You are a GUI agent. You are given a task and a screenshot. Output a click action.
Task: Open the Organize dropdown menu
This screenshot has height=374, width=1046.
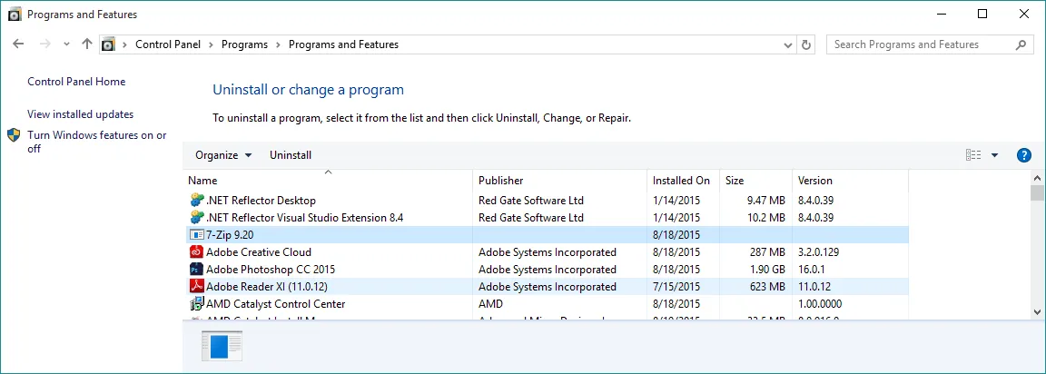tap(223, 155)
